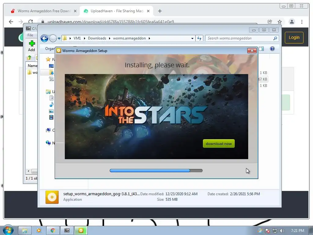Expand arrow between VM1 and Downloads

pyautogui.click(x=84, y=38)
